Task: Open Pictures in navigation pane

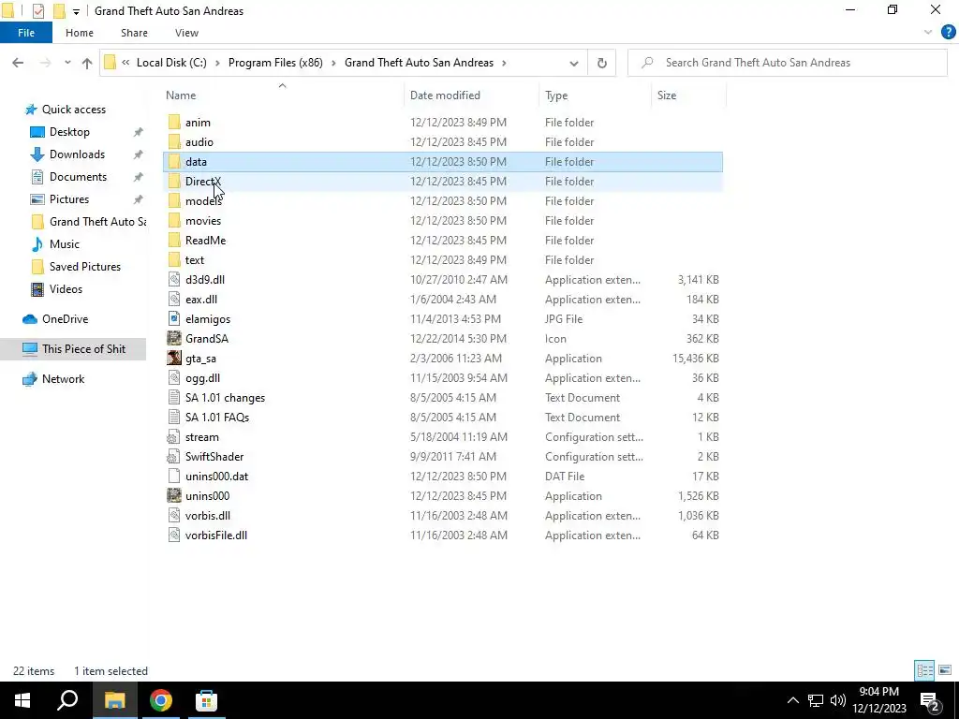Action: [x=69, y=199]
